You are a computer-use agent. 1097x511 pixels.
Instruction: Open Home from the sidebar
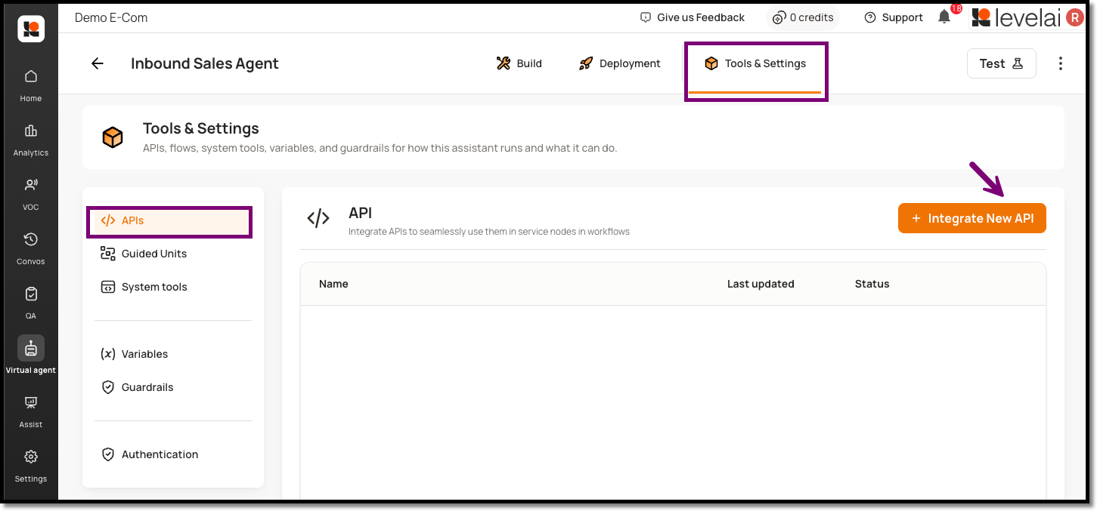click(x=31, y=85)
